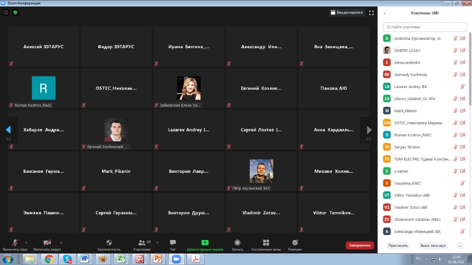Expand audio options arrow next to microphone
Image resolution: width=472 pixels, height=265 pixels.
click(26, 243)
